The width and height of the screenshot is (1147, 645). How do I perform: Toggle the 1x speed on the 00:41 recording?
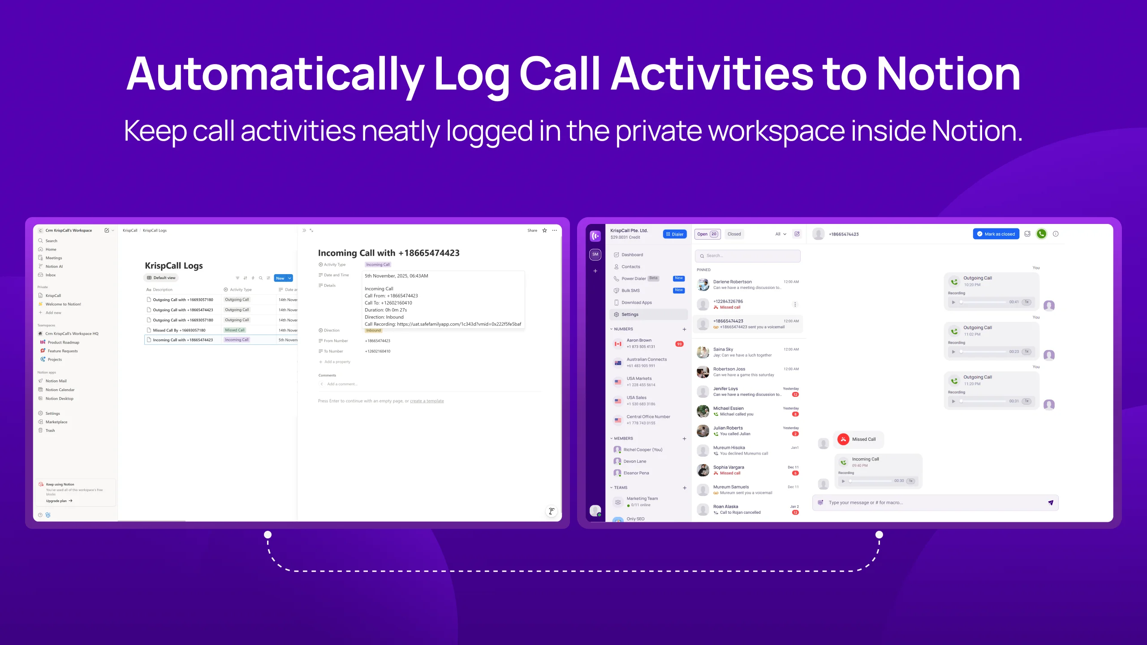[x=1026, y=302]
